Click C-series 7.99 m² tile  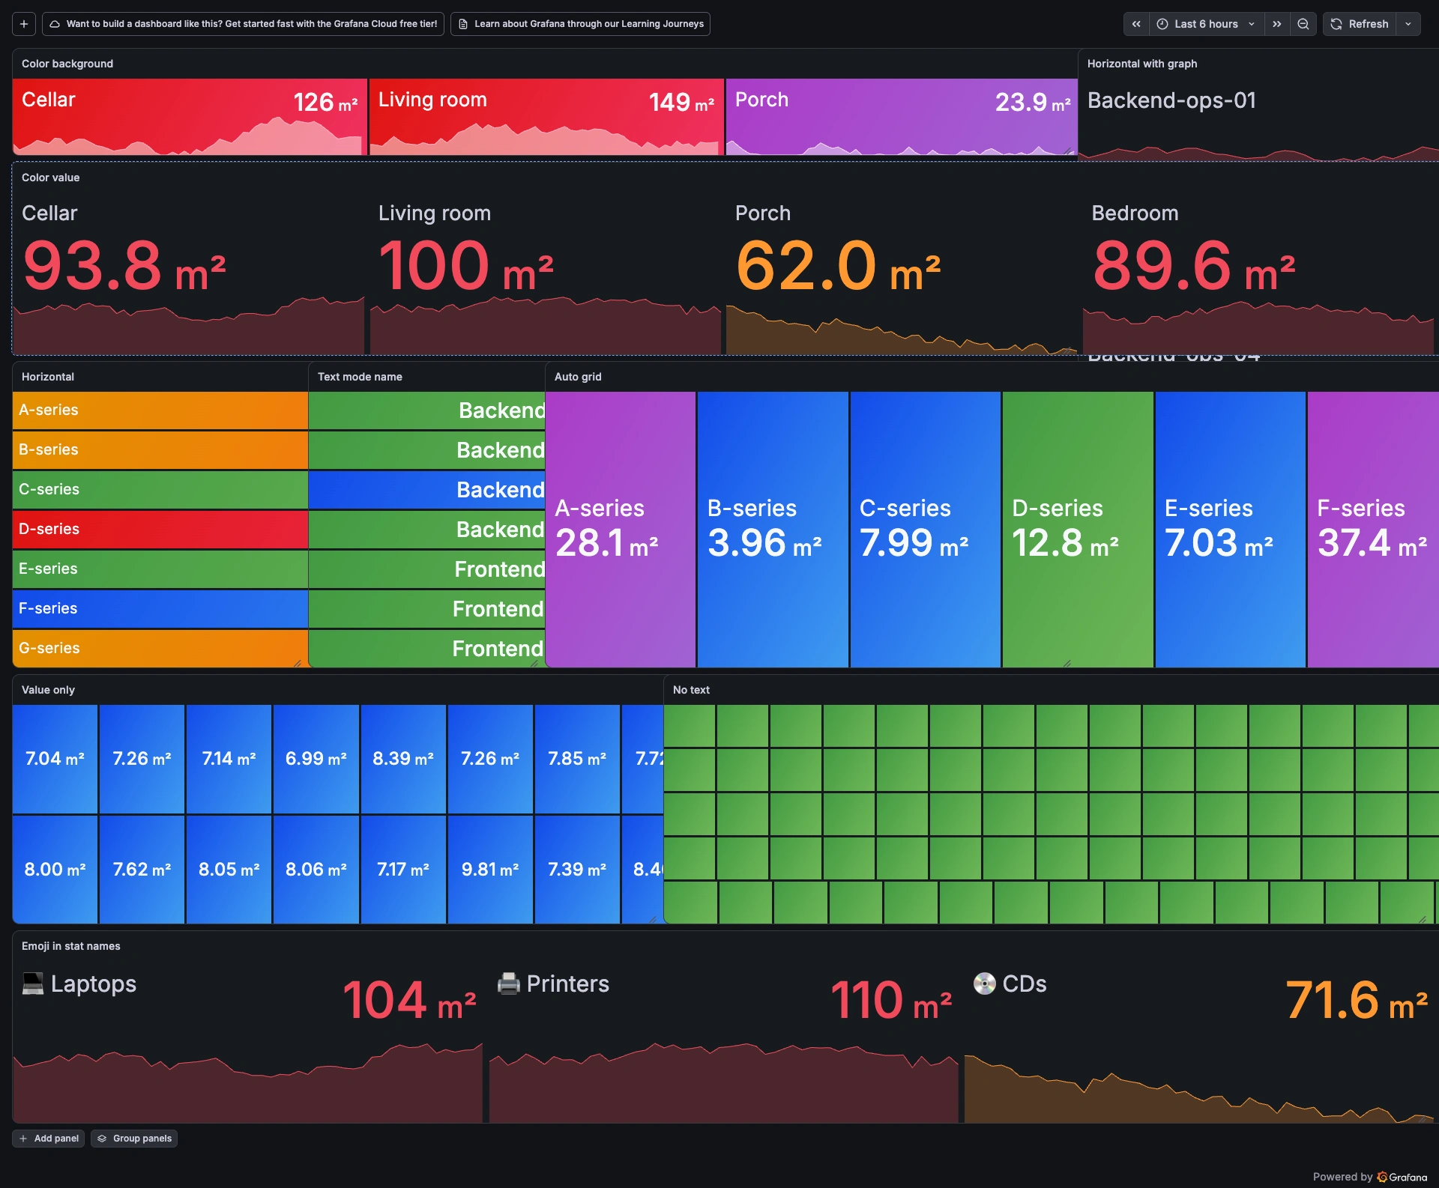(x=925, y=529)
